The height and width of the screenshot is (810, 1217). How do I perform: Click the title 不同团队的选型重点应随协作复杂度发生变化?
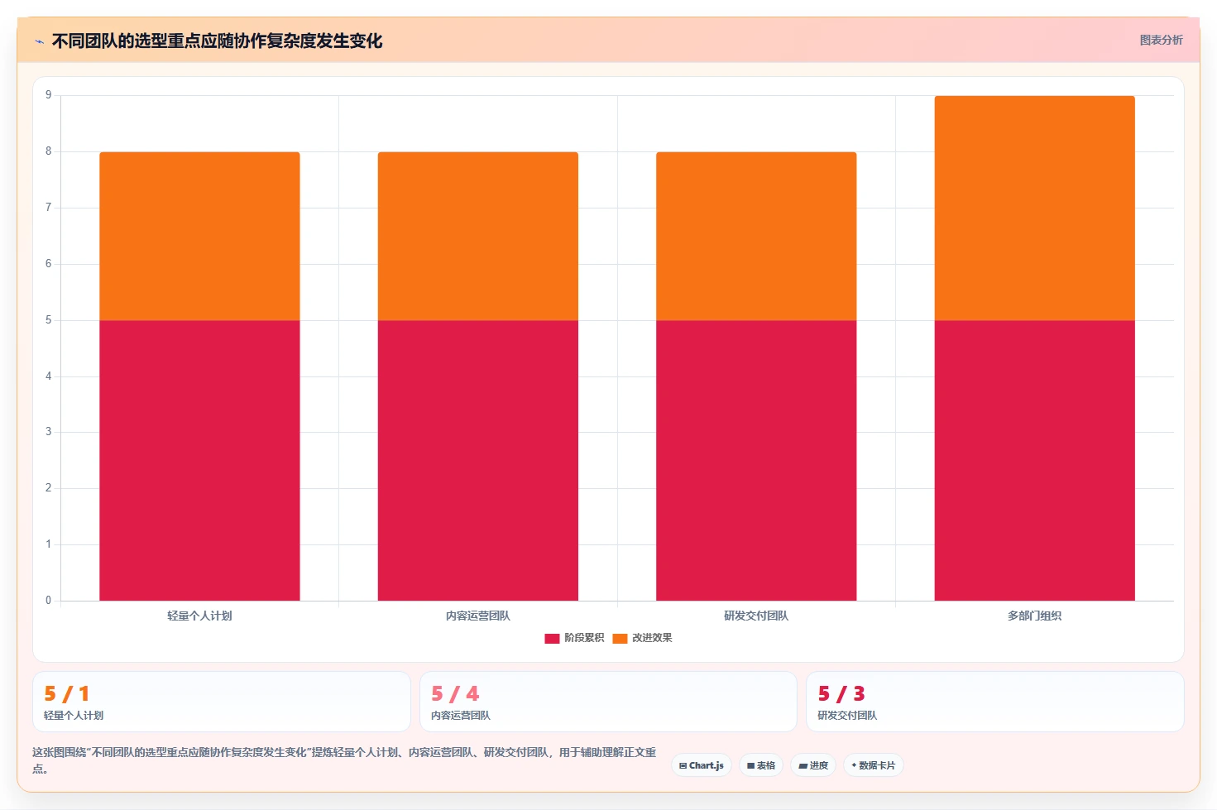tap(217, 41)
